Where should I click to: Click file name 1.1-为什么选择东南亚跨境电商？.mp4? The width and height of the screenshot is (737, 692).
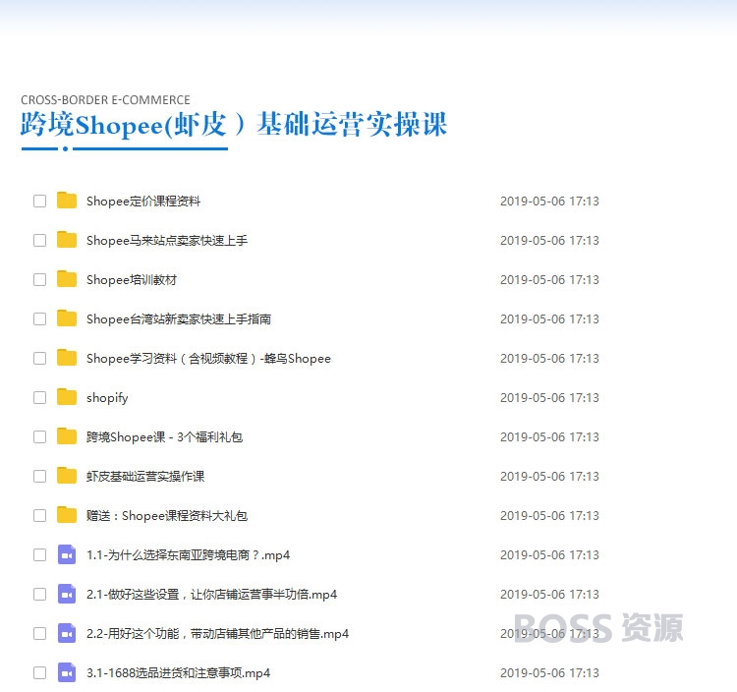[x=188, y=555]
